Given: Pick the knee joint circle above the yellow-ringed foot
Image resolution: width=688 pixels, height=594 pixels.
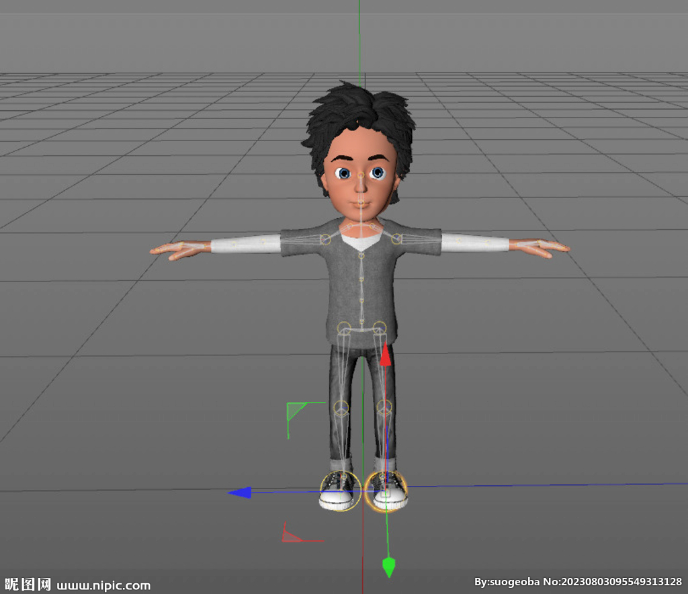Looking at the screenshot, I should [x=341, y=408].
